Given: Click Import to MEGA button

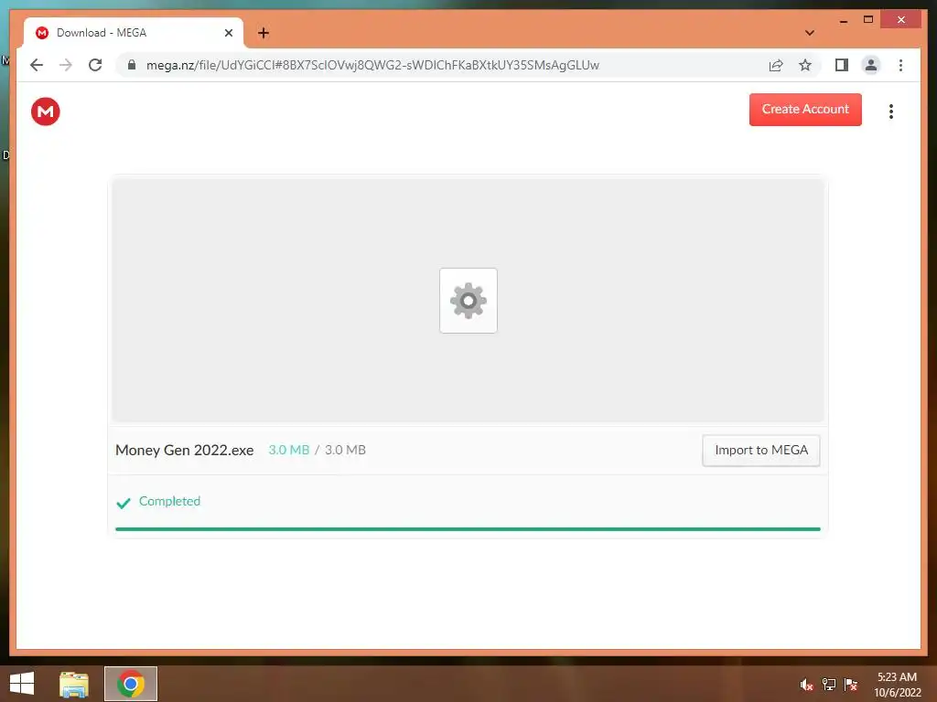Looking at the screenshot, I should [x=760, y=450].
